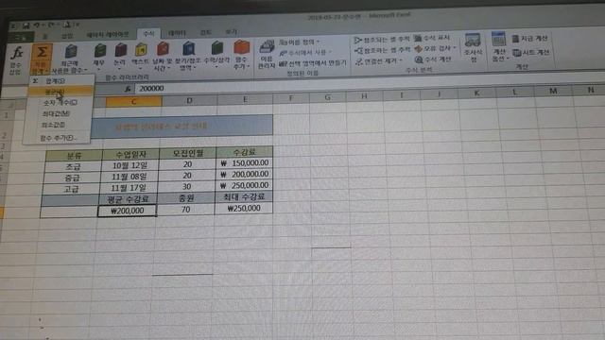This screenshot has width=605, height=340.
Task: Expand Use in Formula (수식에서 사용) dropdown
Action: point(330,52)
